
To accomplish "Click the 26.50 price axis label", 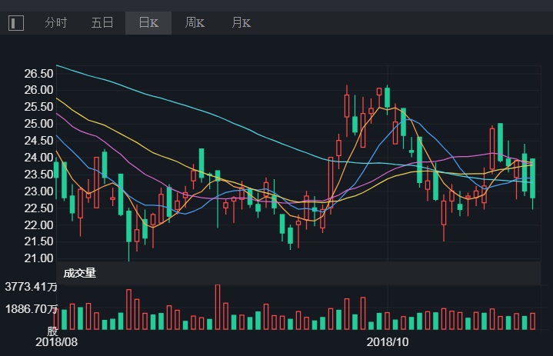I will [38, 74].
